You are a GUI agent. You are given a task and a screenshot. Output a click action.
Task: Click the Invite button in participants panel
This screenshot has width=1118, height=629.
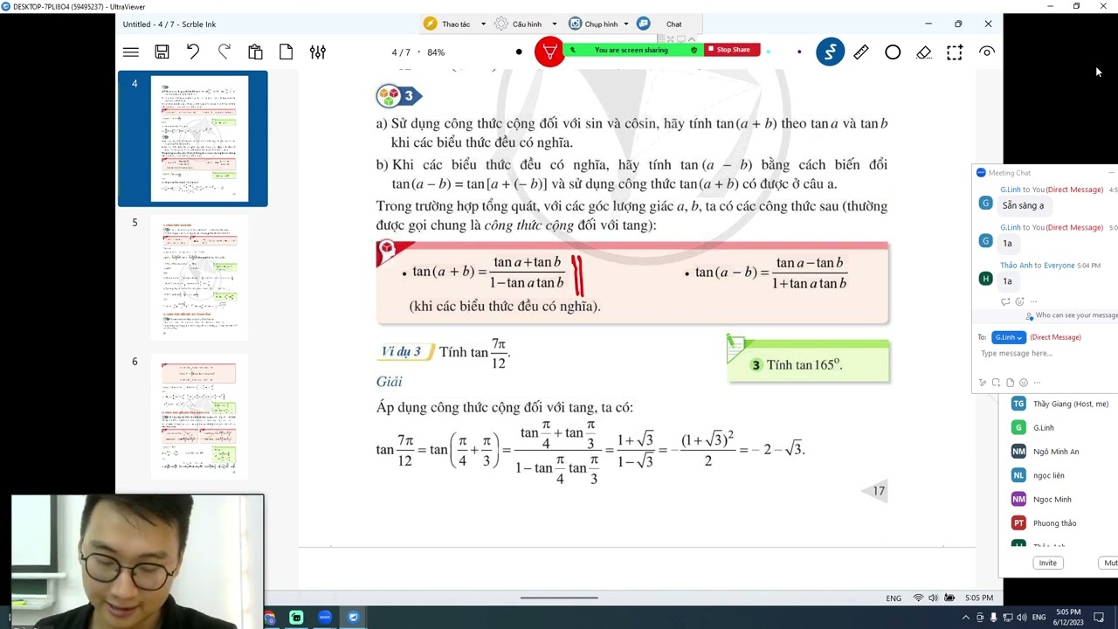pos(1047,563)
